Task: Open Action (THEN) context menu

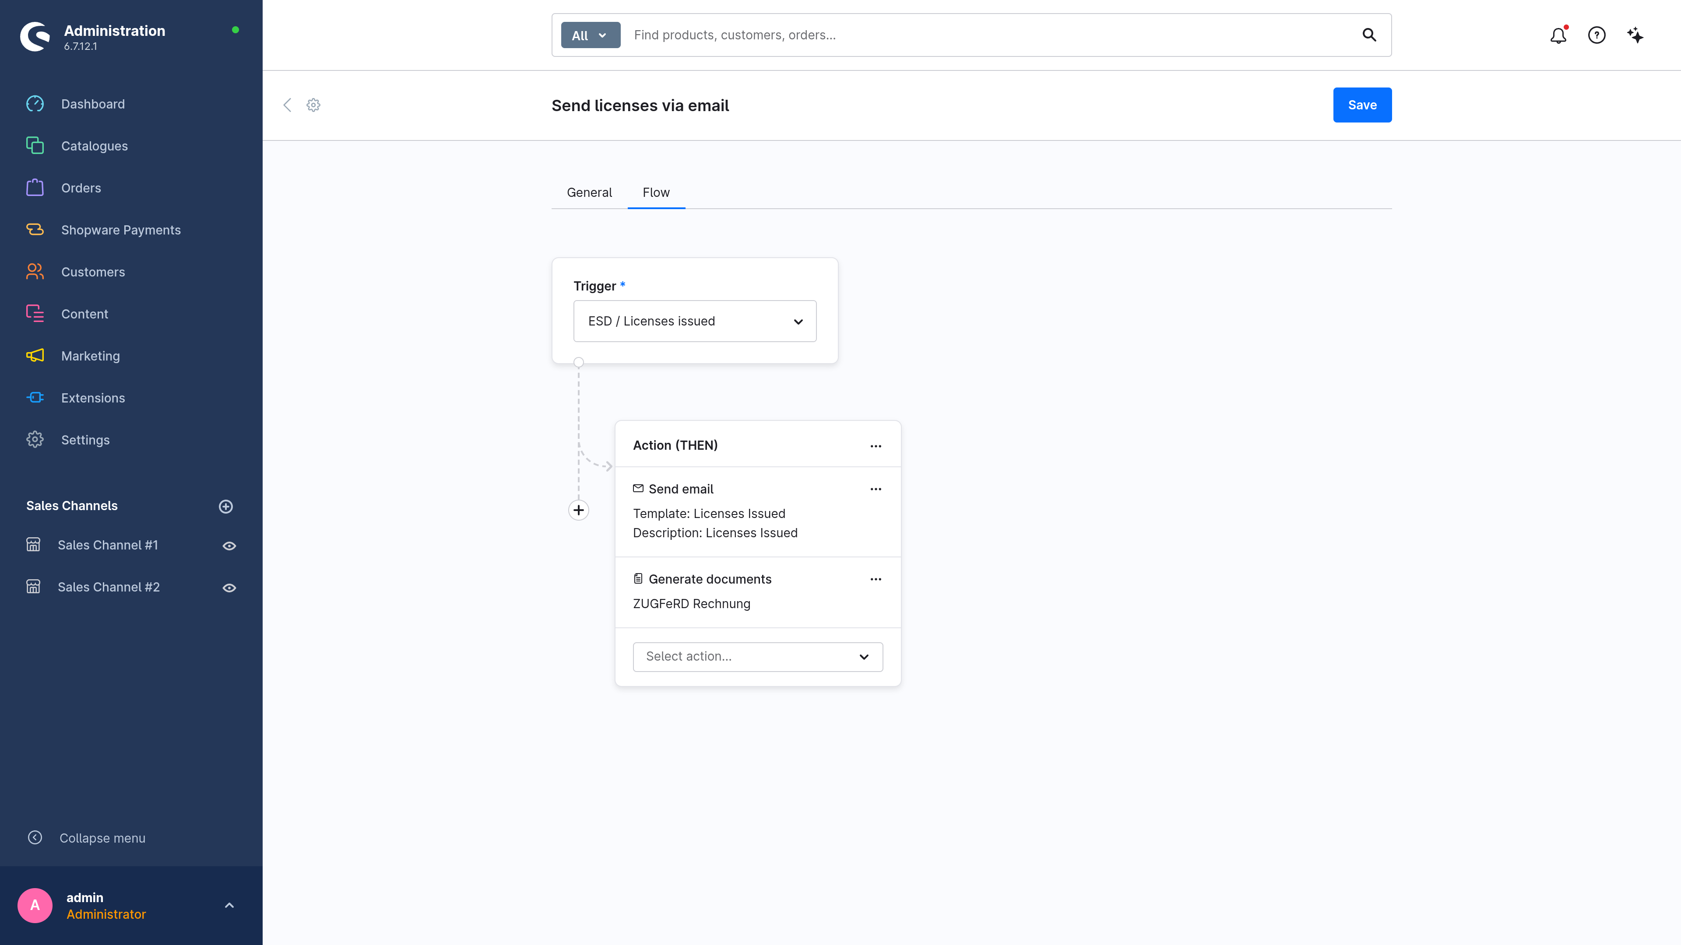Action: click(x=876, y=446)
